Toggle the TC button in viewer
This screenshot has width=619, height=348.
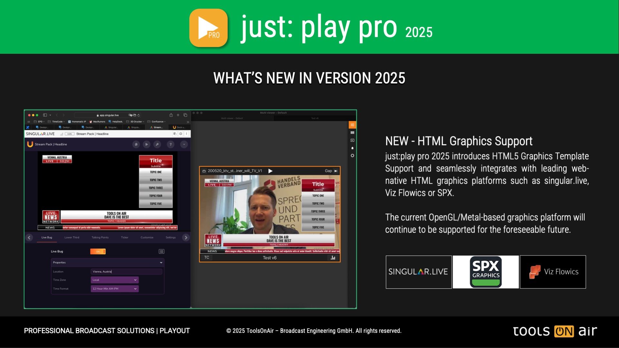click(x=207, y=257)
